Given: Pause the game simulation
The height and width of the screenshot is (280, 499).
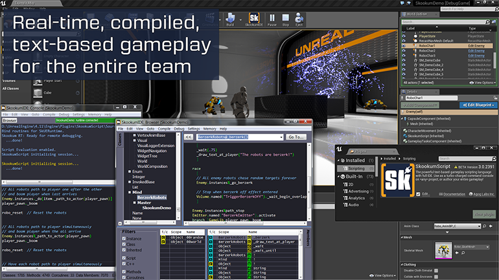Looking at the screenshot, I should (x=272, y=19).
